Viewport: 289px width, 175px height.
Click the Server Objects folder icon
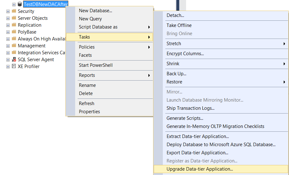pos(14,18)
